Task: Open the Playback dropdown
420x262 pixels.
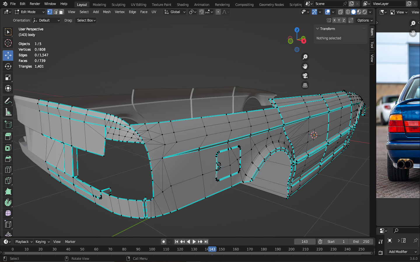Action: pos(24,242)
